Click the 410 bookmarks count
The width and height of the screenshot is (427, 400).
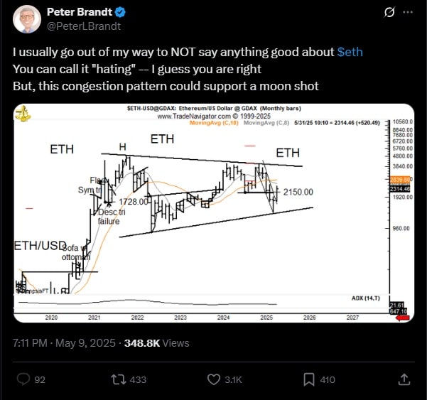click(x=328, y=379)
